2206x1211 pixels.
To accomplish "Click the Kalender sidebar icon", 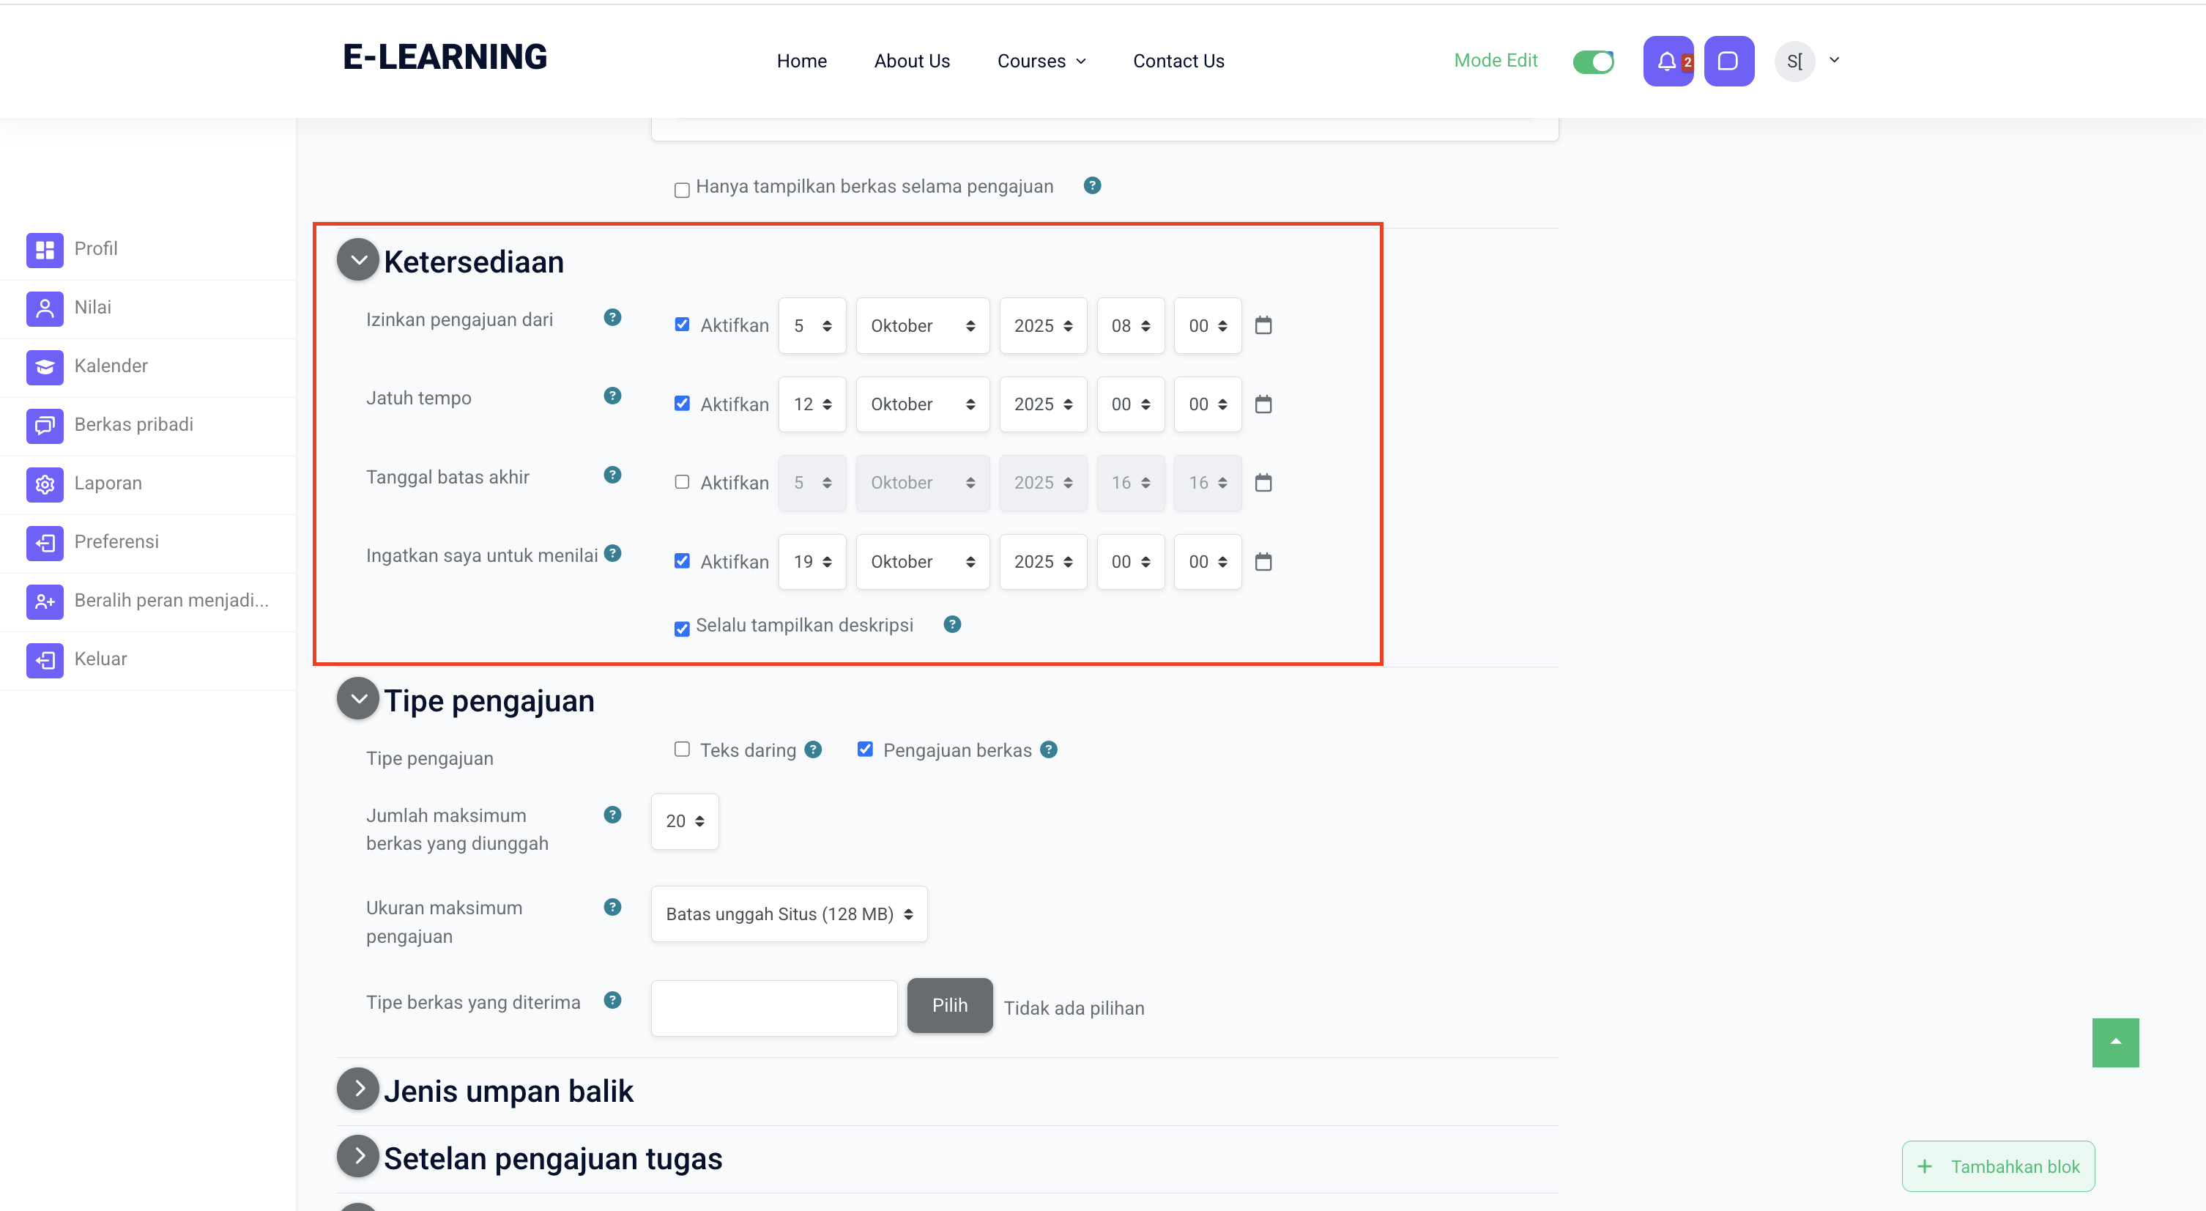I will (x=45, y=366).
